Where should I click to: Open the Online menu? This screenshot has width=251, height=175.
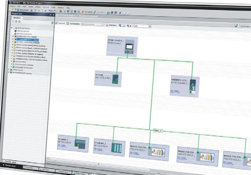38,7
